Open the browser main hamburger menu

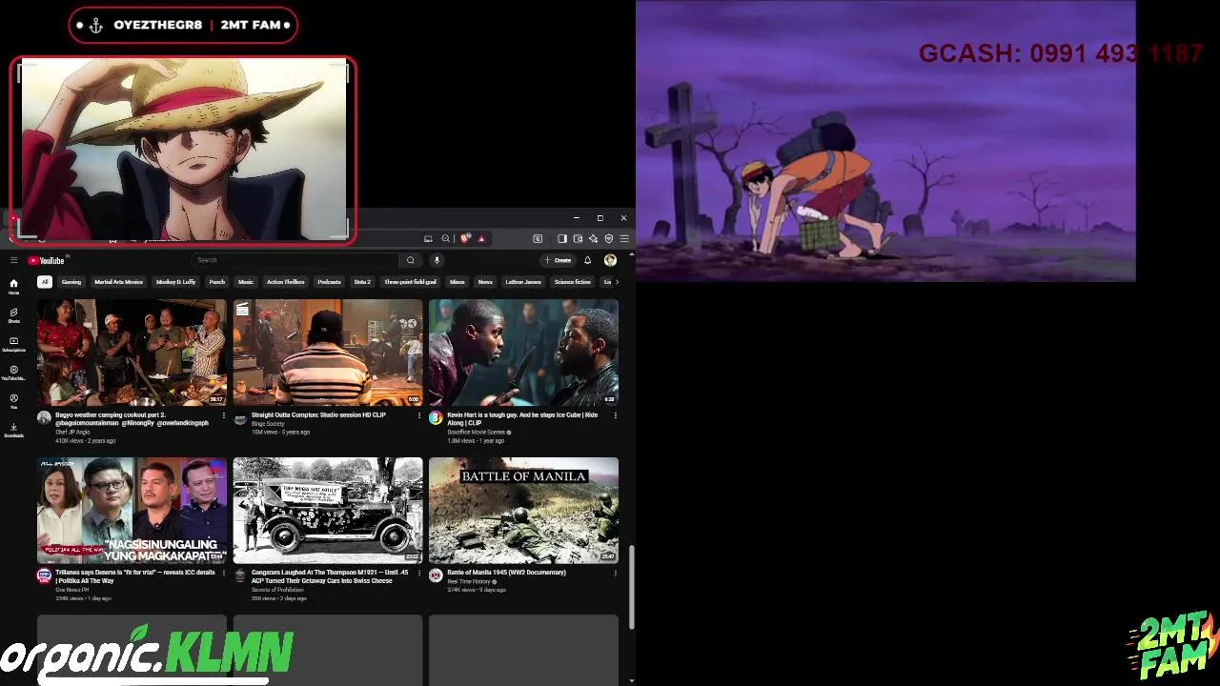point(624,238)
